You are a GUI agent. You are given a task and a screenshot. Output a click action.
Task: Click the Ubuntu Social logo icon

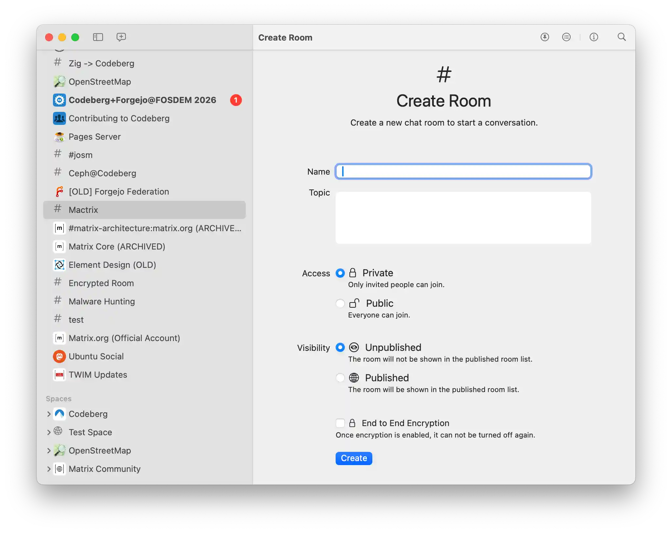pos(59,356)
